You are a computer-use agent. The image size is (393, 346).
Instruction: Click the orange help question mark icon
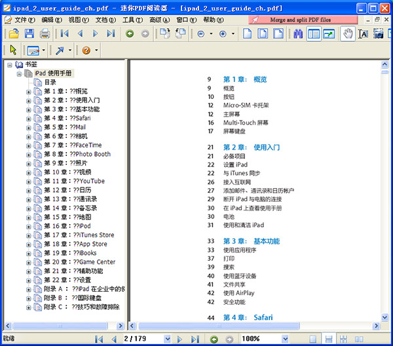[x=86, y=50]
